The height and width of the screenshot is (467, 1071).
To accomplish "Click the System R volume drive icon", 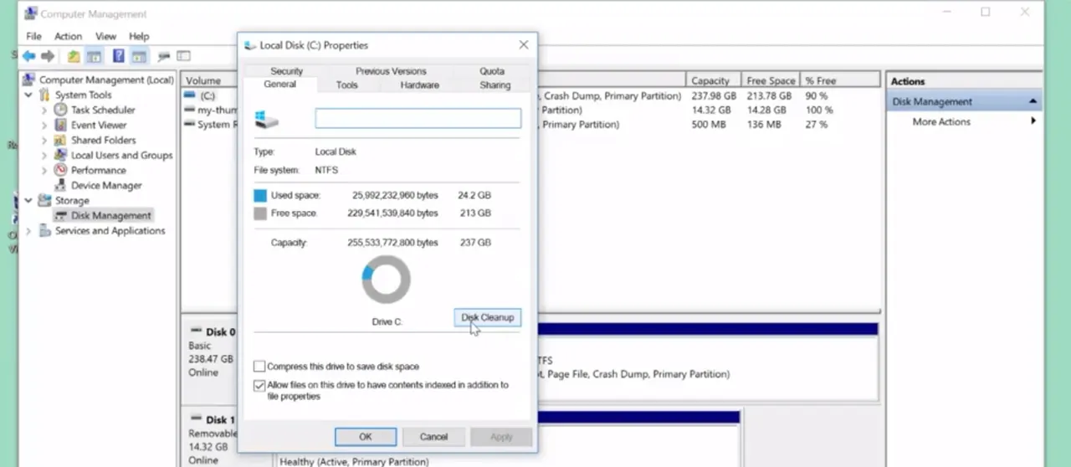I will click(x=190, y=124).
